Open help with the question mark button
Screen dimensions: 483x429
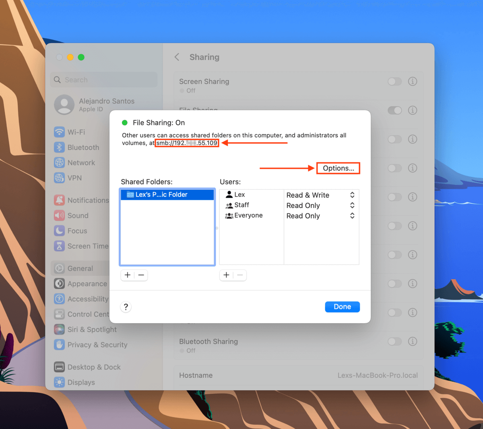[126, 307]
